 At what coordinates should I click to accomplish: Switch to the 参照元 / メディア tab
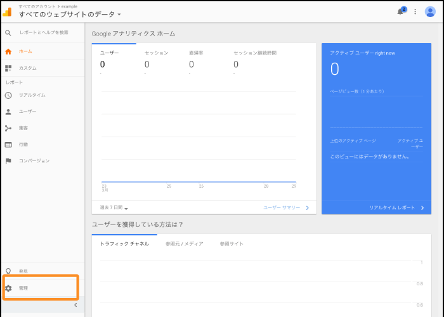pyautogui.click(x=185, y=244)
